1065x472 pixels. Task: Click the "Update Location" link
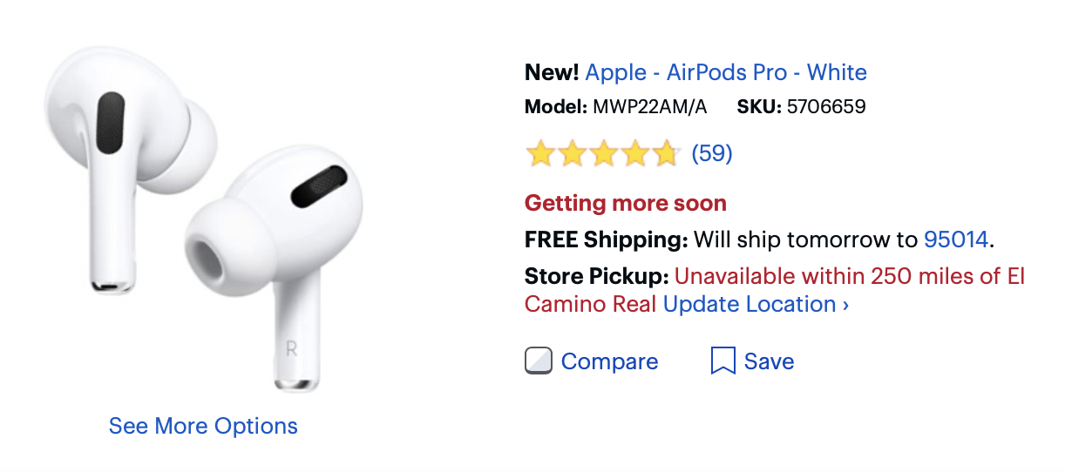[x=750, y=304]
